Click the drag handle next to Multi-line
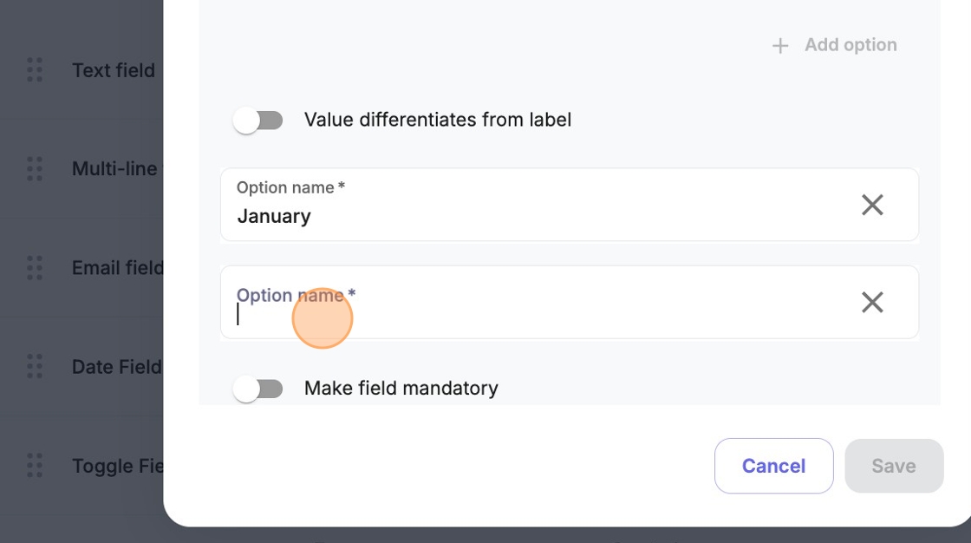Screen dimensions: 971x543 point(35,169)
